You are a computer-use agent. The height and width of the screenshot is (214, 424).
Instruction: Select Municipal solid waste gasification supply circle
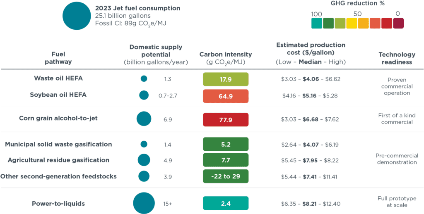tap(144, 144)
